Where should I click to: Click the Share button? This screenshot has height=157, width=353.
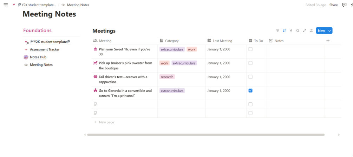point(333,5)
